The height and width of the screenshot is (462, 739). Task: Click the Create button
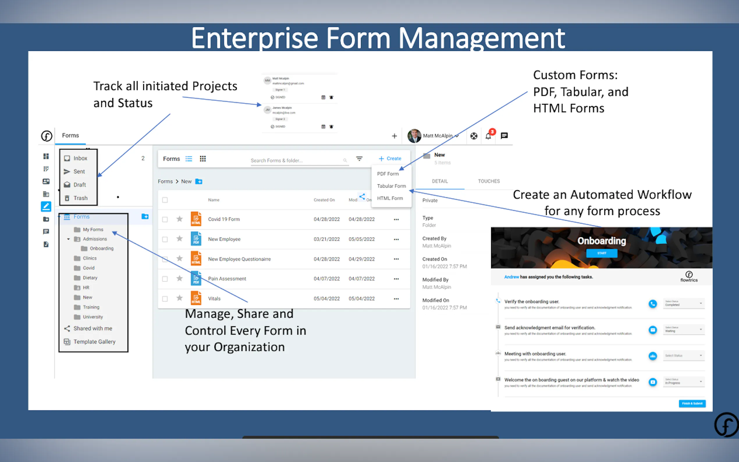coord(390,159)
